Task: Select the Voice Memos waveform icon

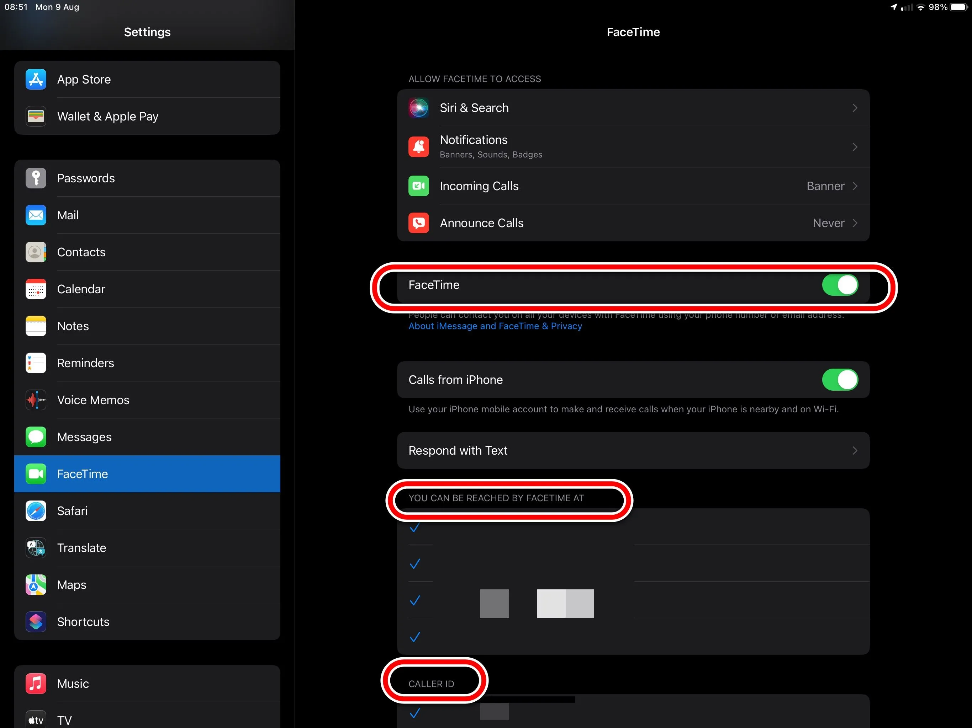Action: tap(36, 400)
